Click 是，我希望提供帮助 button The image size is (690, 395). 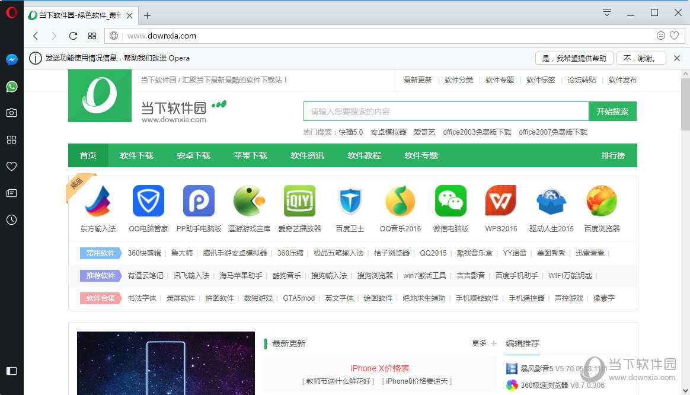(x=574, y=58)
